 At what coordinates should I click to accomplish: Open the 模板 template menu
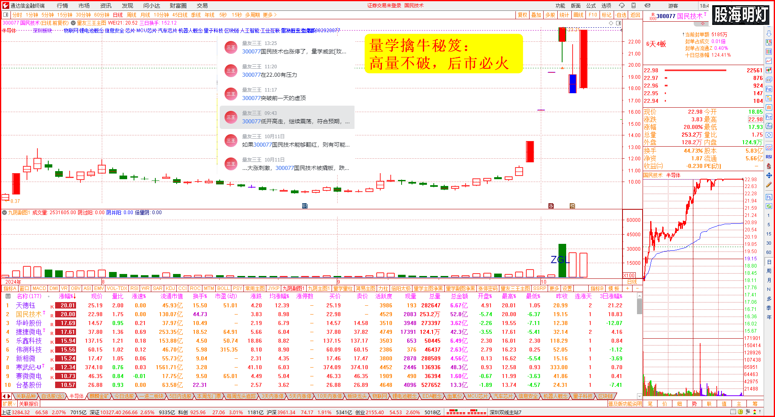tap(614, 288)
